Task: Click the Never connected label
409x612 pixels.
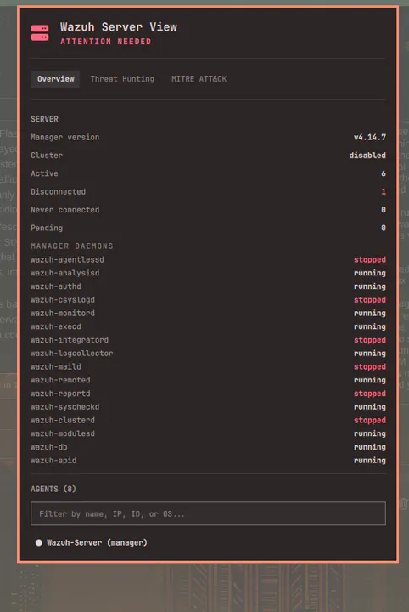Action: point(65,210)
